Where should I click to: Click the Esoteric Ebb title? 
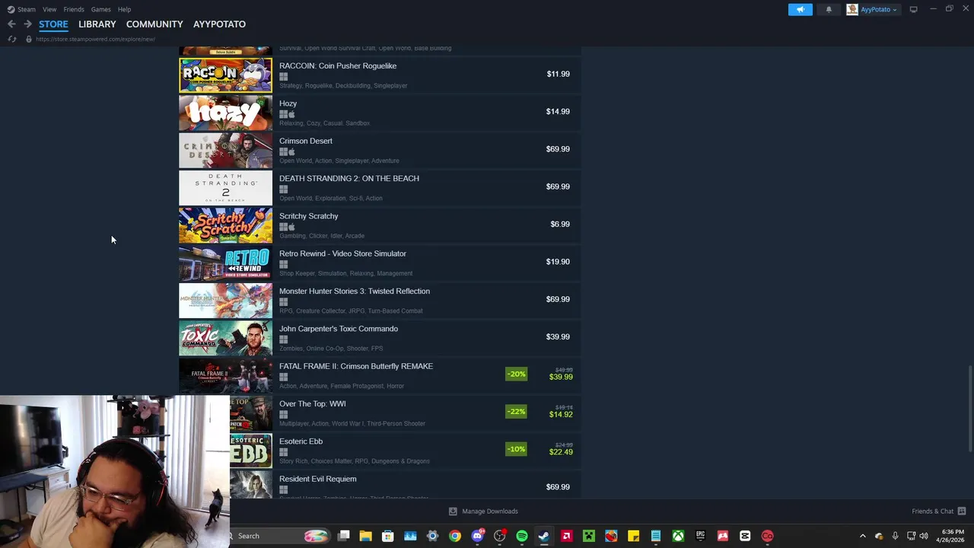(301, 441)
